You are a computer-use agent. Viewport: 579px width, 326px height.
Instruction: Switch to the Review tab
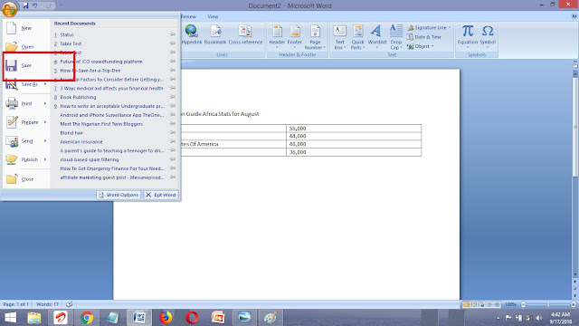coord(188,16)
